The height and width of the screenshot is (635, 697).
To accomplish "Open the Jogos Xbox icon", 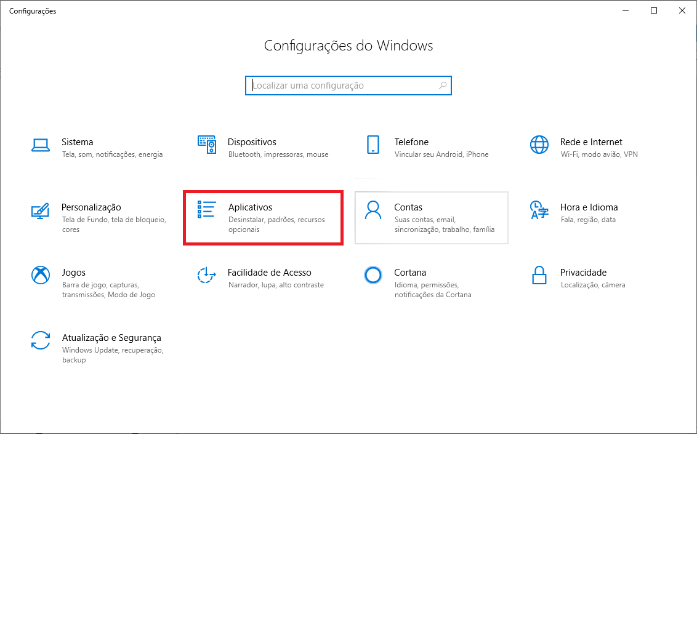I will (41, 275).
